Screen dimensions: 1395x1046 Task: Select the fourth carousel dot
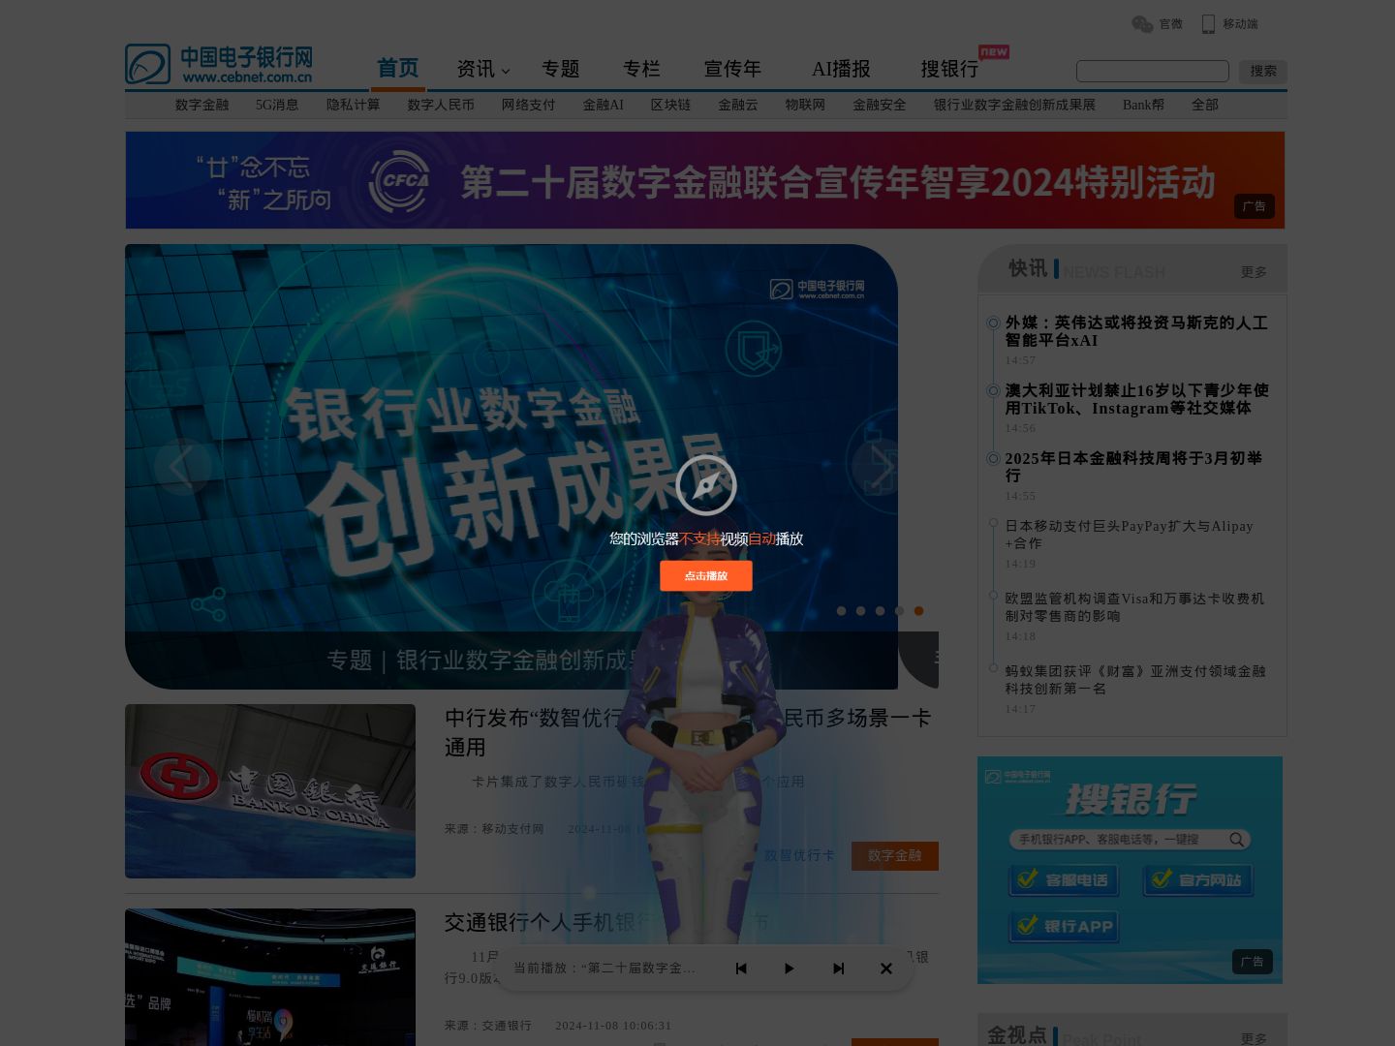(899, 611)
